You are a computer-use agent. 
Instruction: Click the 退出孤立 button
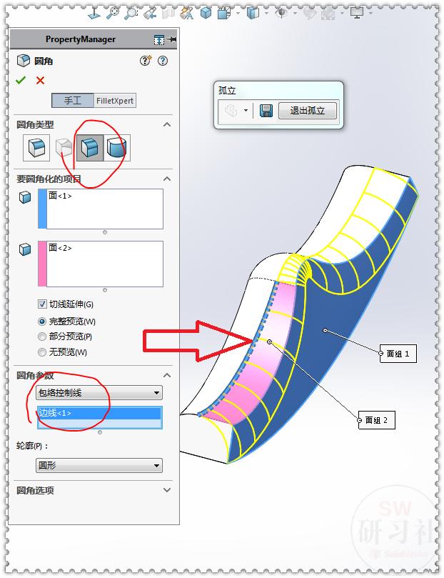point(308,111)
